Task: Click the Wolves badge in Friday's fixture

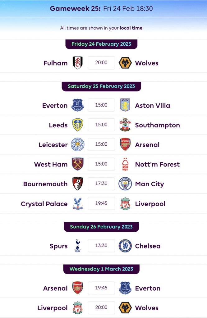Action: (x=125, y=63)
